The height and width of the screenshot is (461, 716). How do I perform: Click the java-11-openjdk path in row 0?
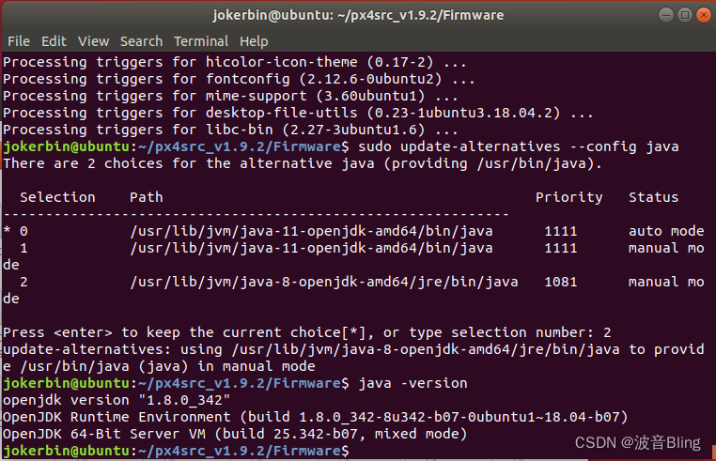[311, 231]
